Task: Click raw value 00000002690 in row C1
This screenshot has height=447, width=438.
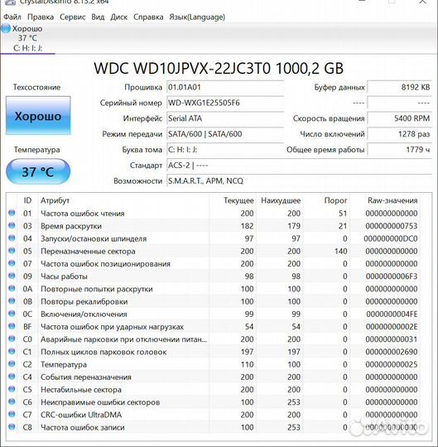Action: (x=392, y=352)
